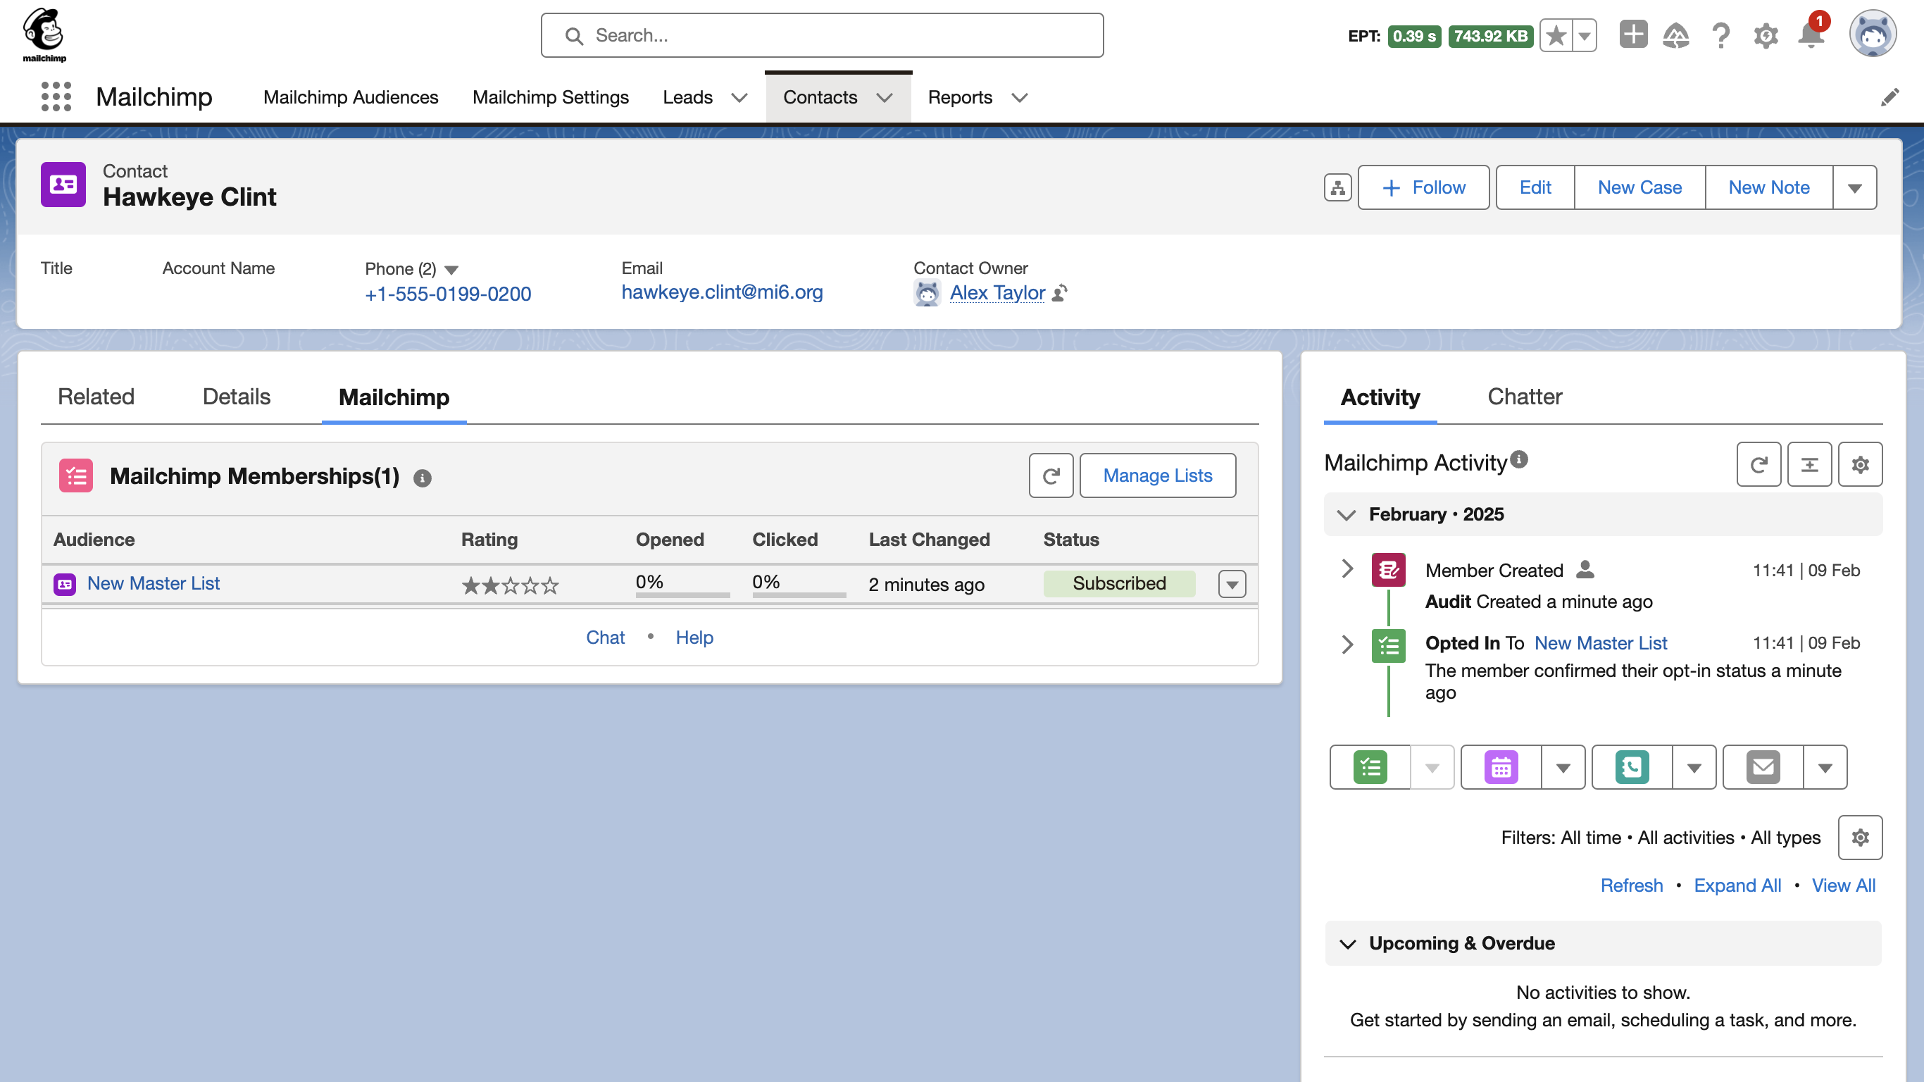Viewport: 1924px width, 1082px height.
Task: Refresh the Mailchimp Memberships list
Action: pyautogui.click(x=1051, y=475)
